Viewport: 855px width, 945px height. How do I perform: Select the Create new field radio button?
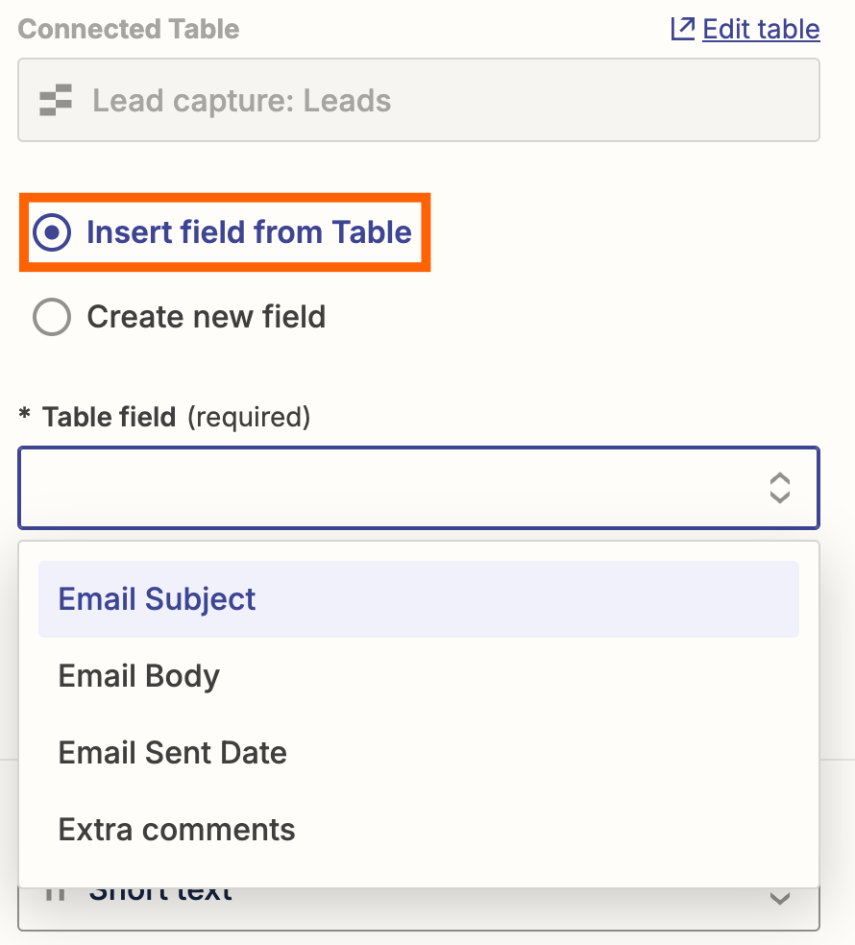pyautogui.click(x=52, y=317)
